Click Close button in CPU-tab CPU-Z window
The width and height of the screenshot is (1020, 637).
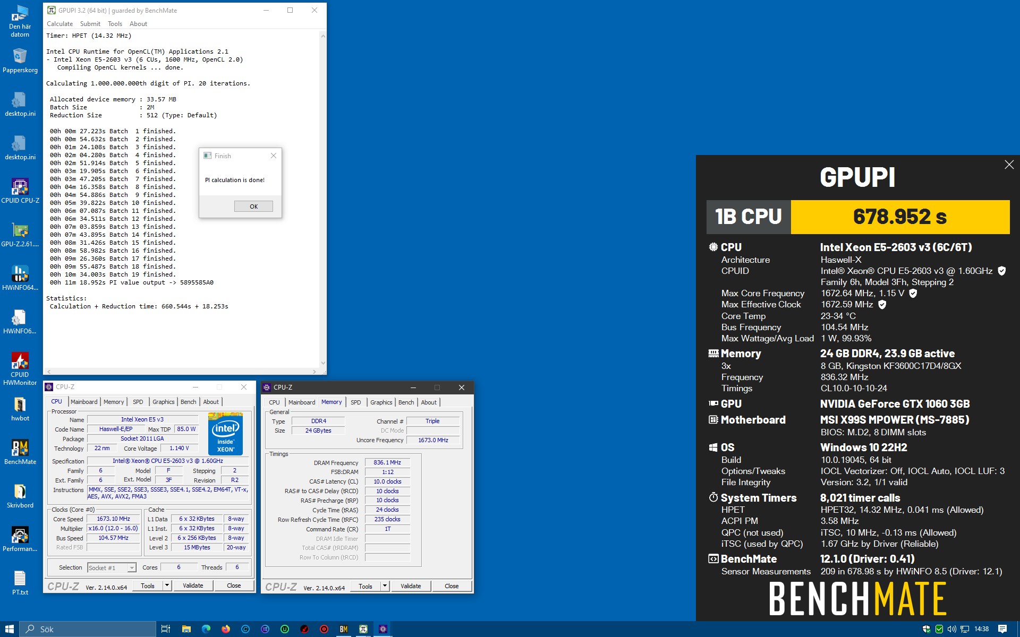click(x=234, y=586)
